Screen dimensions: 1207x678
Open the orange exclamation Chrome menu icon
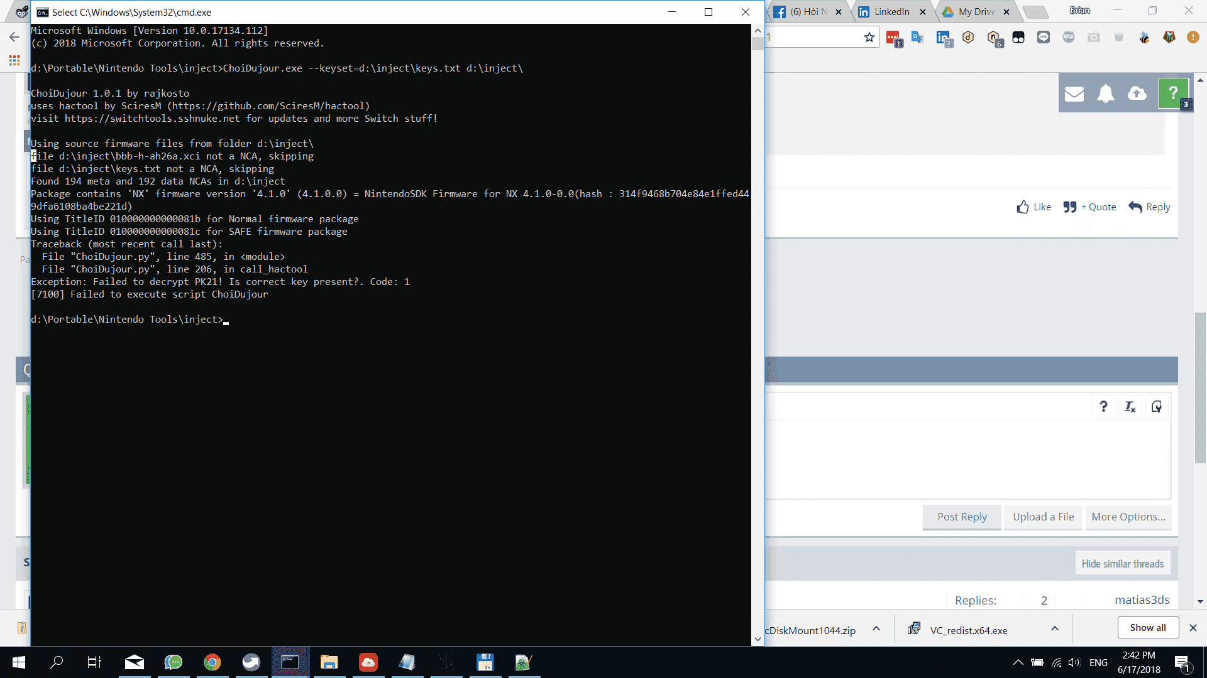click(x=1193, y=38)
